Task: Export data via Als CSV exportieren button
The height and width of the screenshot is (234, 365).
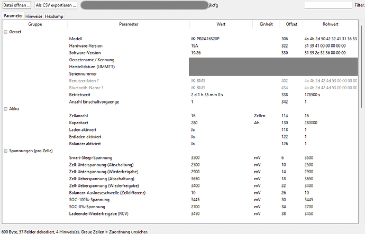Action: coord(56,5)
